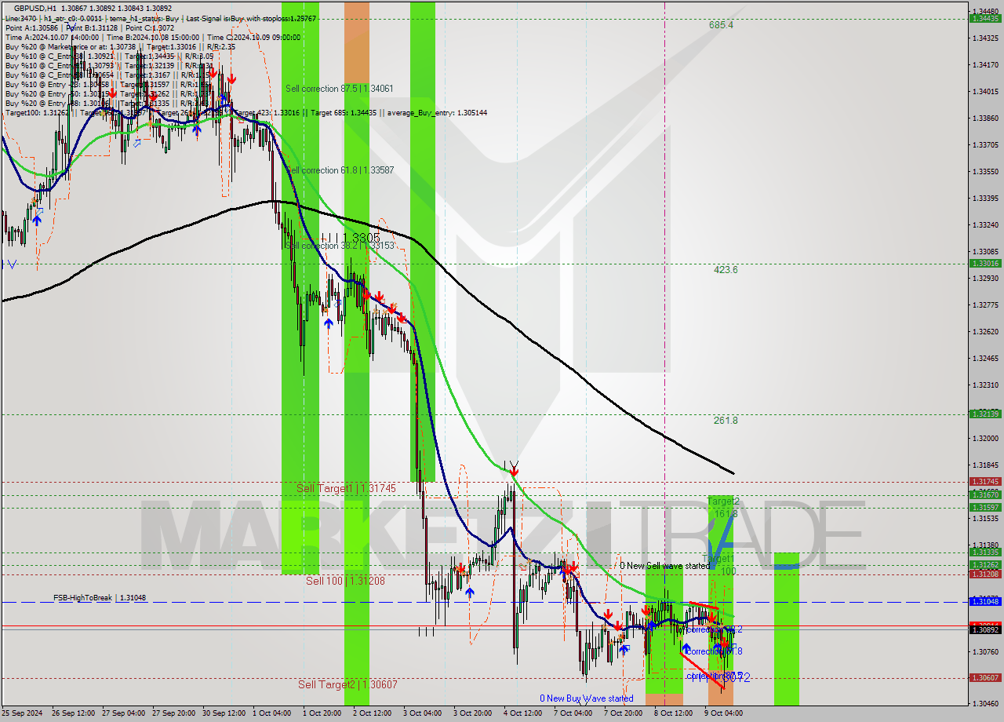Click the '25 Sep 2024' date on time axis
1004x722 pixels.
[x=24, y=713]
